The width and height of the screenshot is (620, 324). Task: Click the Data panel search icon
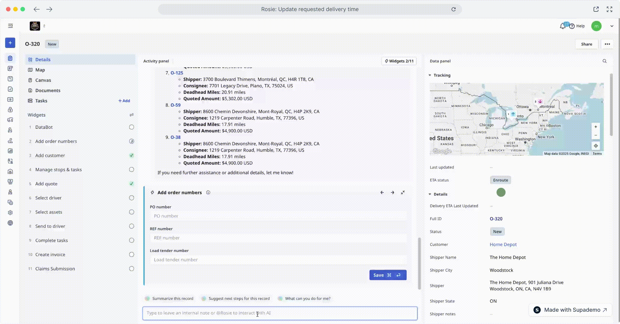coord(604,61)
